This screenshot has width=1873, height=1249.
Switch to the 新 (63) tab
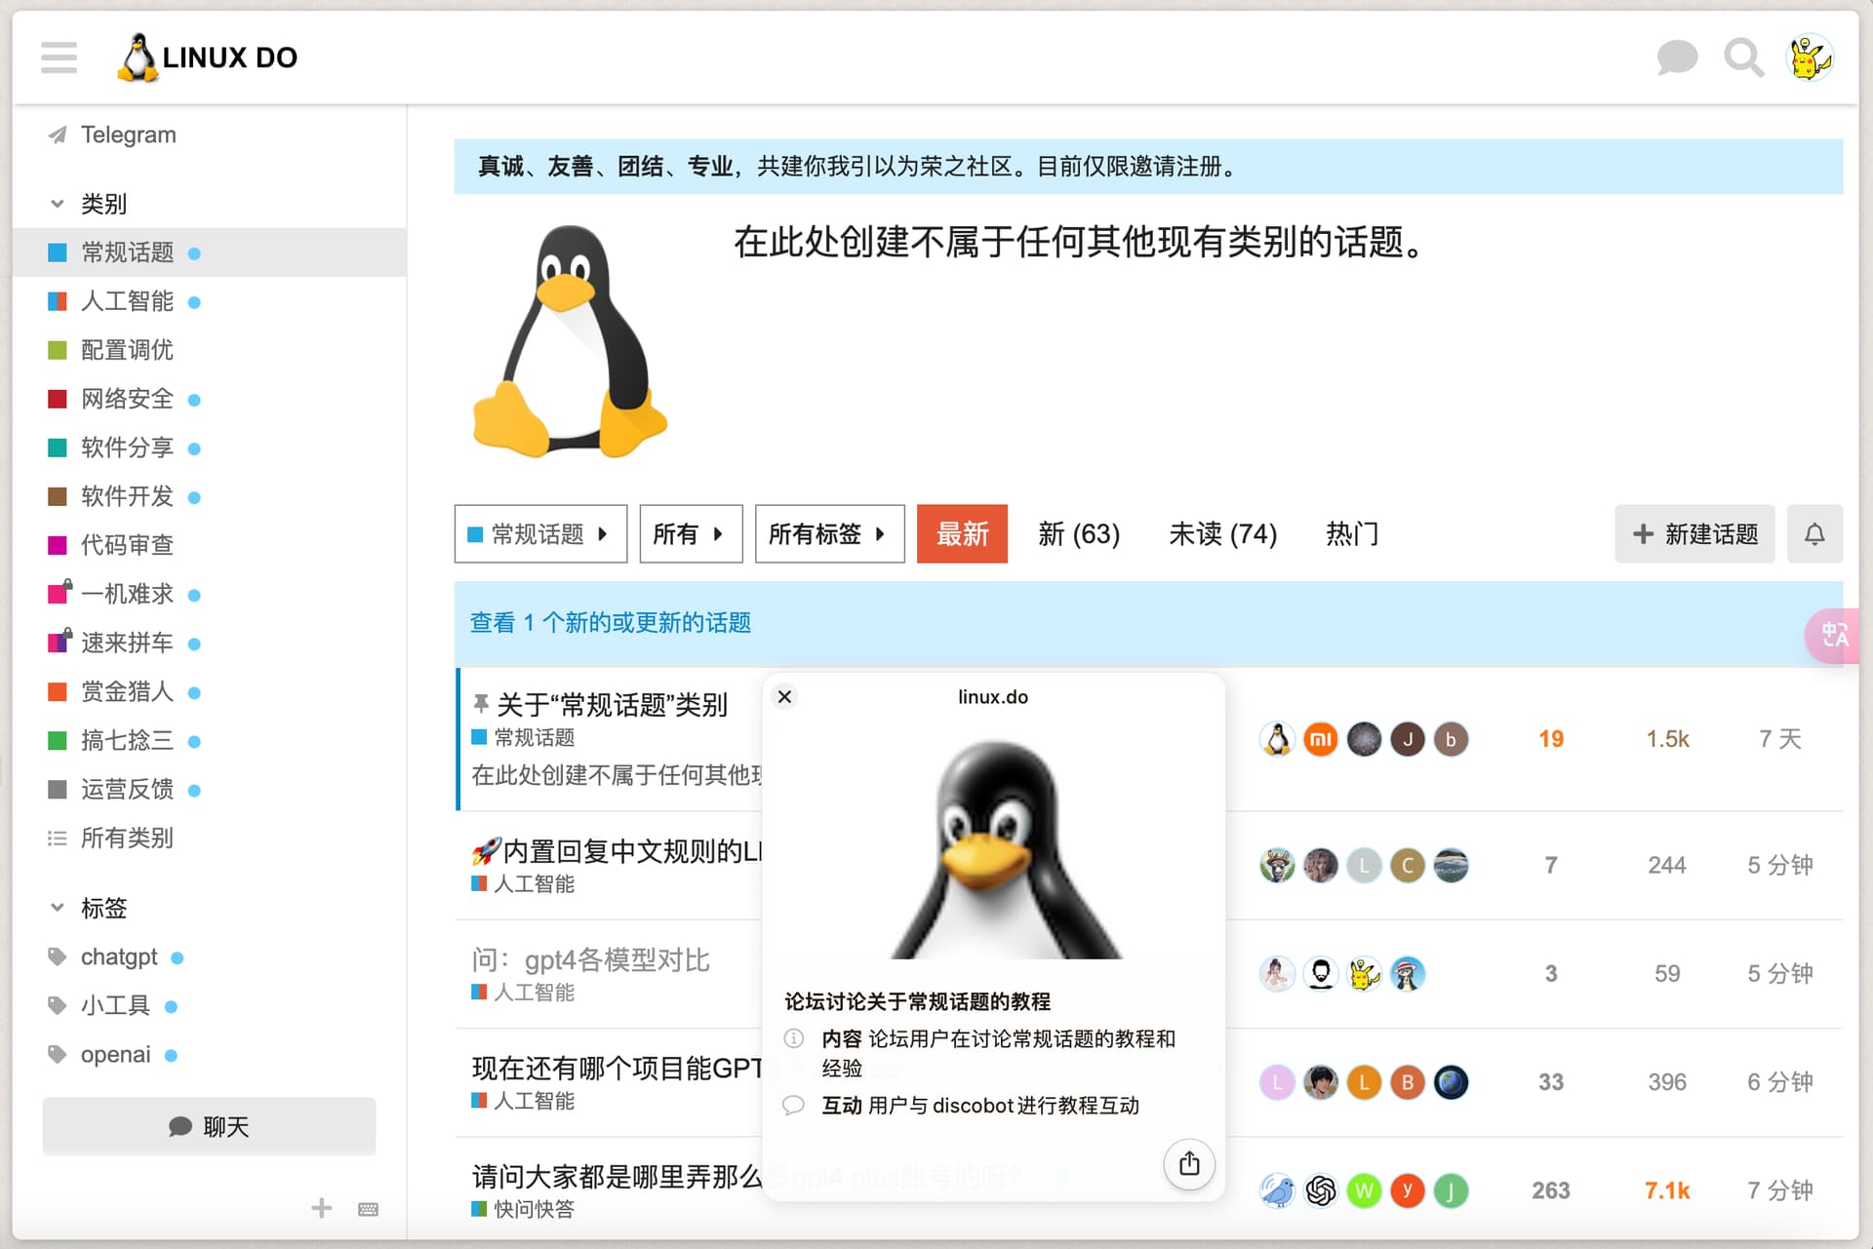[1079, 533]
